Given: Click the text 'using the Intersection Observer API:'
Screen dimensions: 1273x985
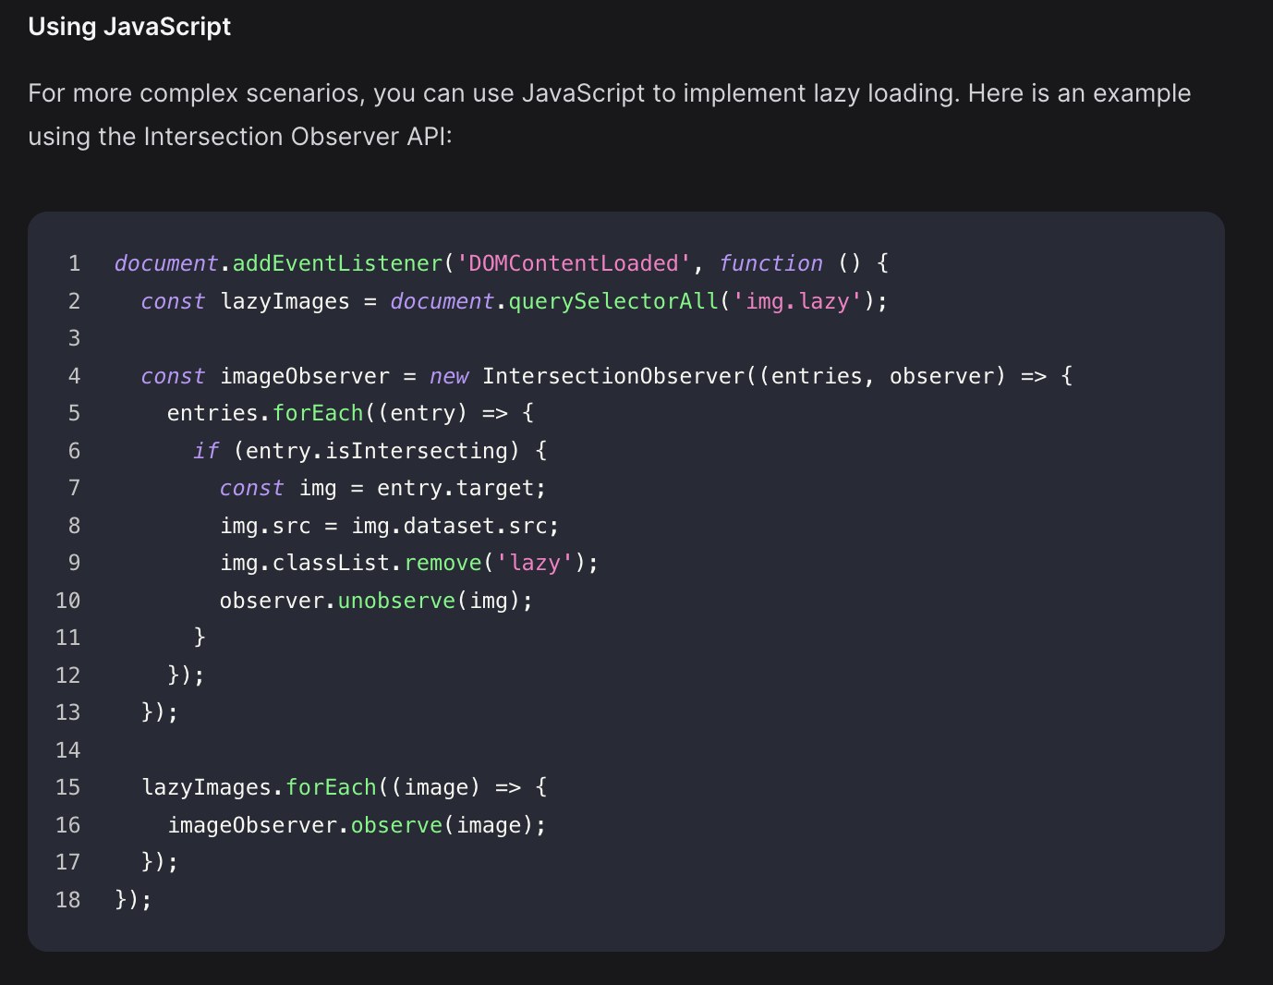Looking at the screenshot, I should point(240,137).
